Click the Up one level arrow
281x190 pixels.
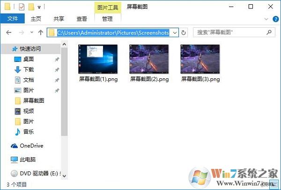(40, 33)
